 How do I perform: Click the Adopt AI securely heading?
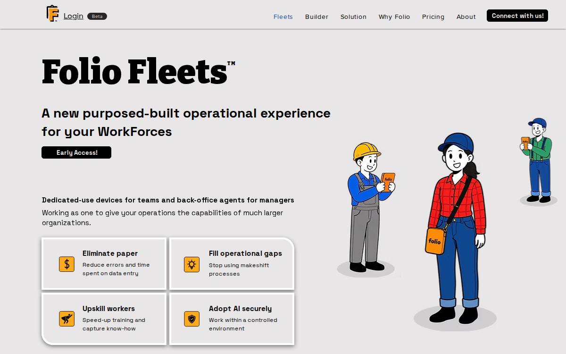click(240, 309)
